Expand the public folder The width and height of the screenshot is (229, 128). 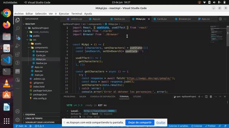(x=27, y=36)
